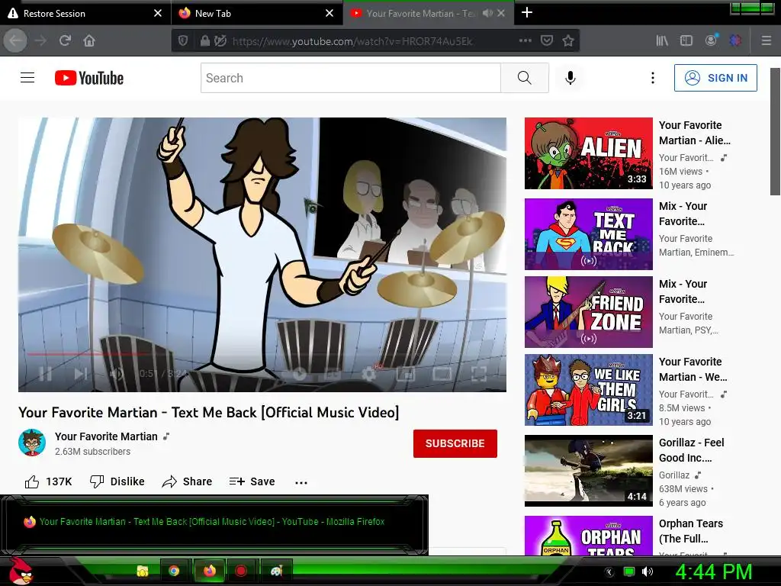Viewport: 781px width, 586px height.
Task: Toggle subtitles/captions button in player
Action: [333, 373]
